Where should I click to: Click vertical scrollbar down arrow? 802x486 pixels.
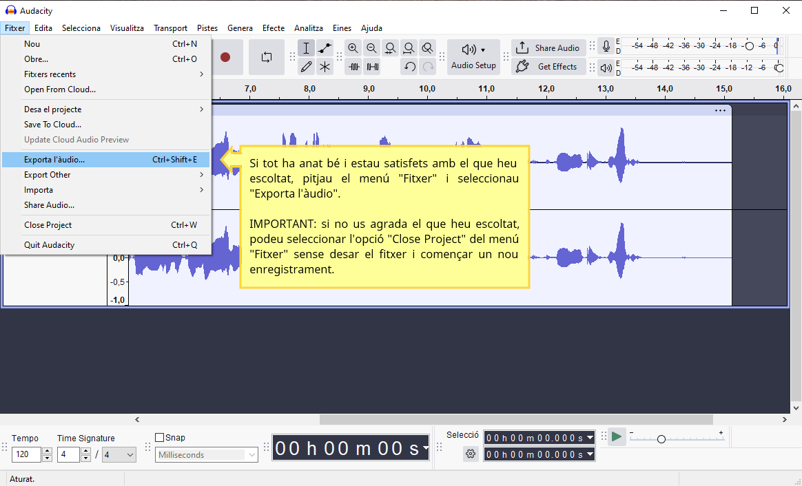tap(796, 408)
